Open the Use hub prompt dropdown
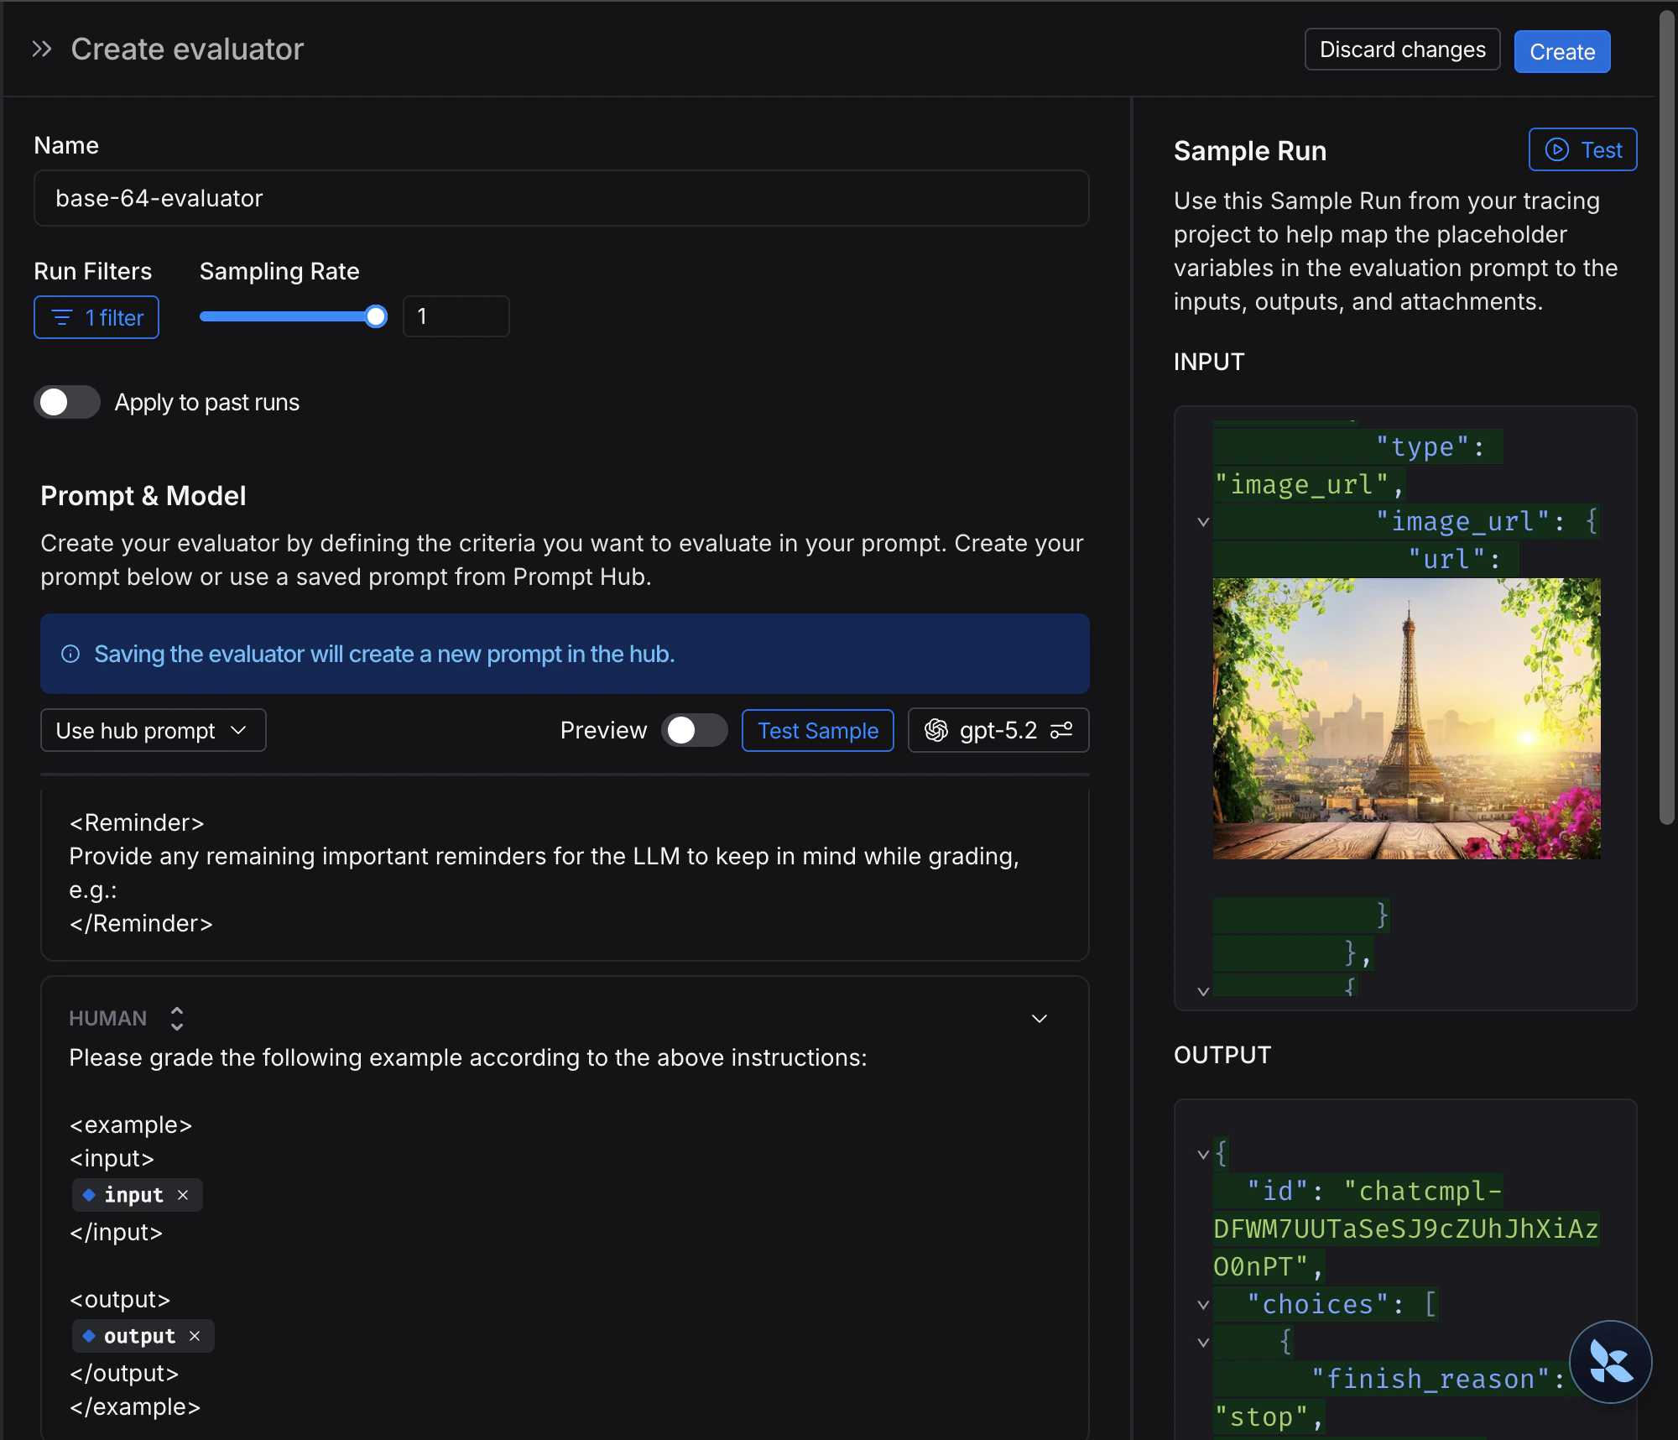 click(152, 730)
